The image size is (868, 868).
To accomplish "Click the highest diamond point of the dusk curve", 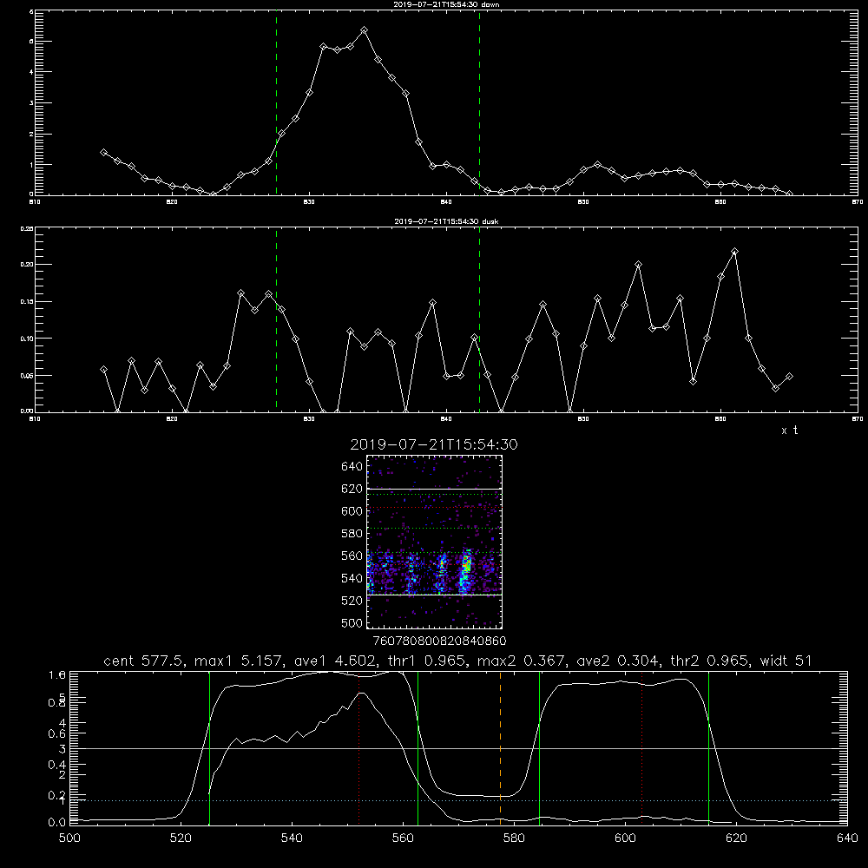I will click(x=734, y=252).
